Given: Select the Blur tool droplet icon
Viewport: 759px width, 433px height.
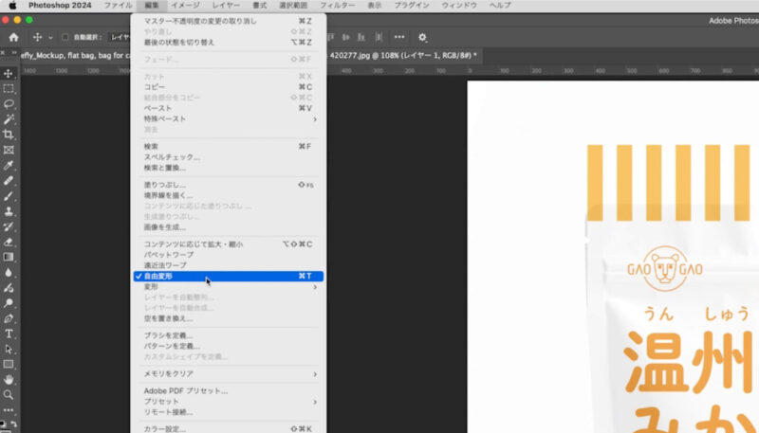Looking at the screenshot, I should [x=9, y=273].
